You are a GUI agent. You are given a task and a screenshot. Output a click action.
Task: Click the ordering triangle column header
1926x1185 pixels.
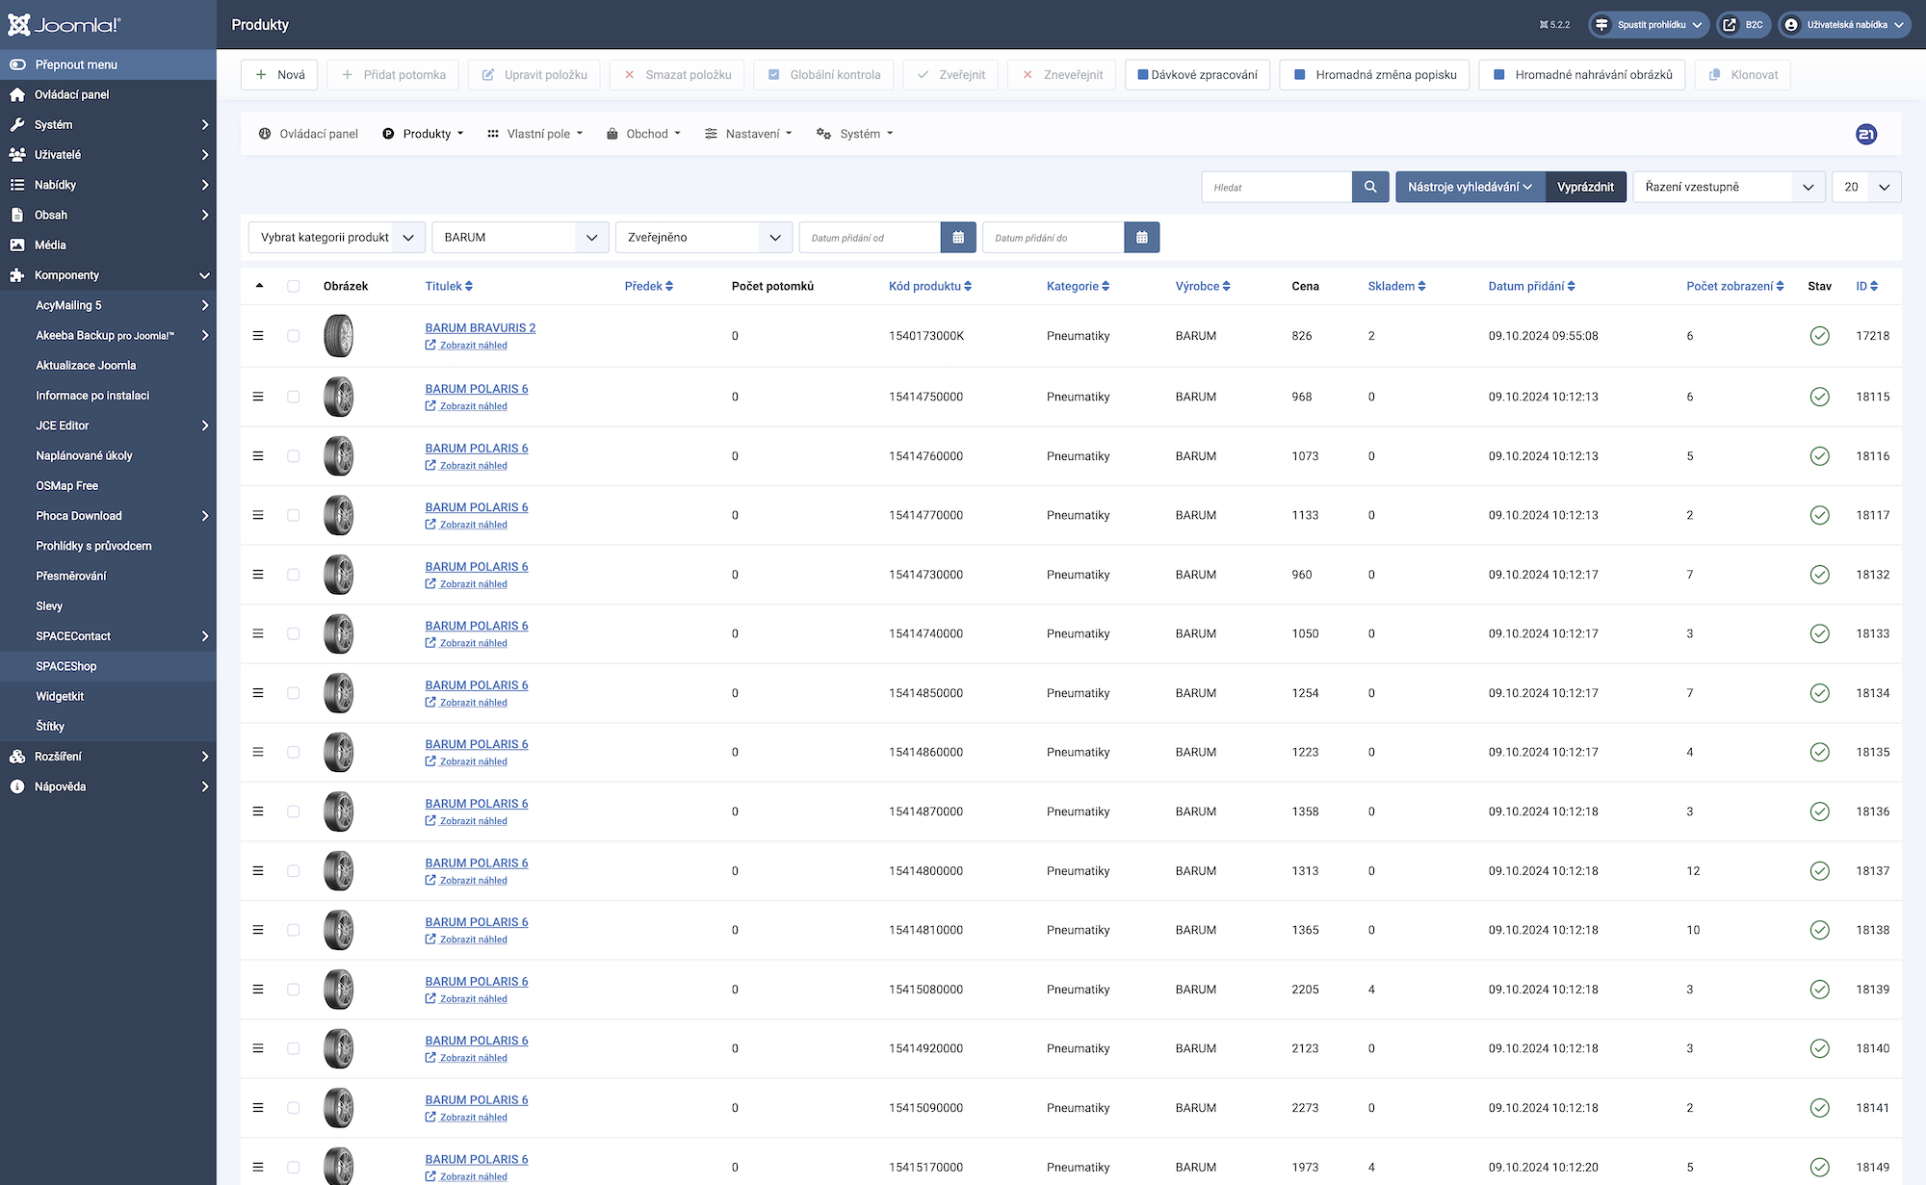(x=259, y=286)
